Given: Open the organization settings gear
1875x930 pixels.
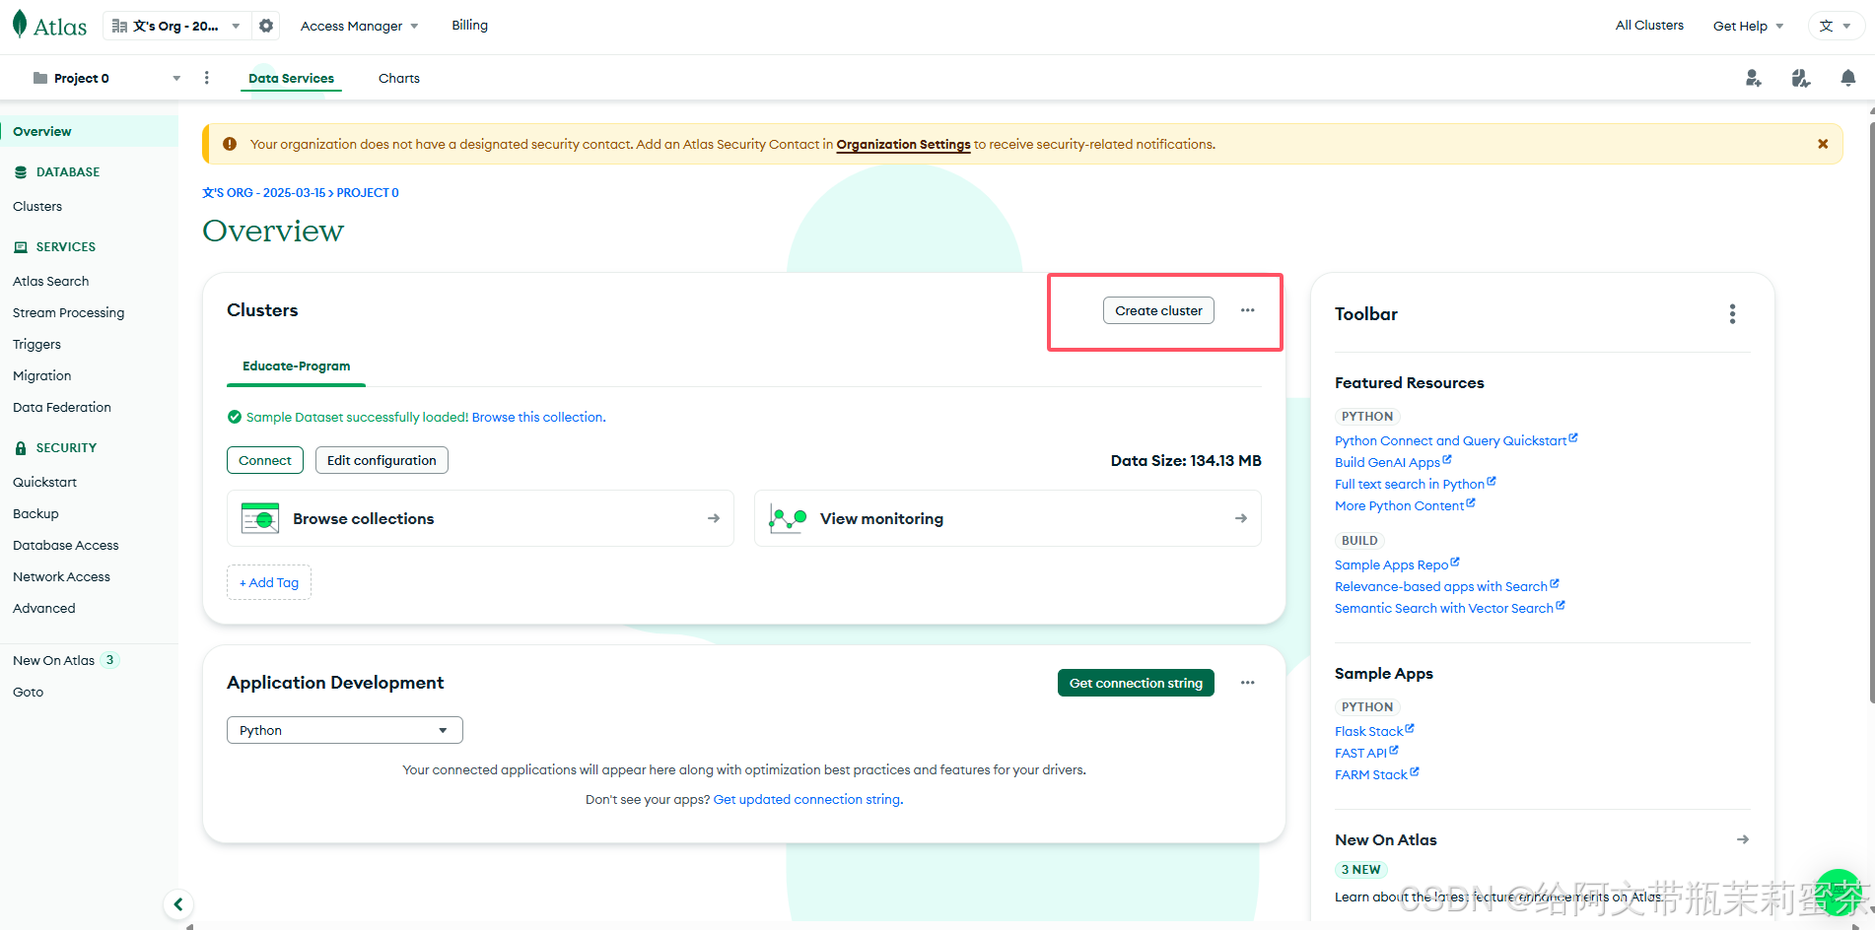Looking at the screenshot, I should pos(264,26).
